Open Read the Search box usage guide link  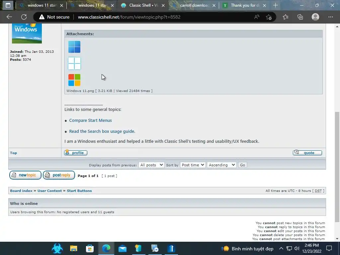pyautogui.click(x=102, y=131)
